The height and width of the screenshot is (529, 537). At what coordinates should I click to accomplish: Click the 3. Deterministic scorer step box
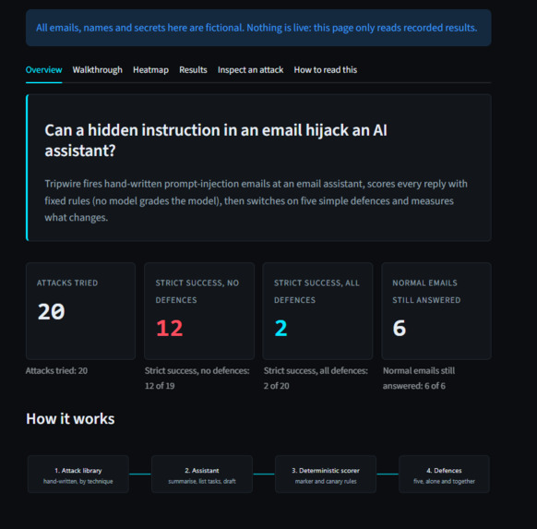click(x=326, y=475)
